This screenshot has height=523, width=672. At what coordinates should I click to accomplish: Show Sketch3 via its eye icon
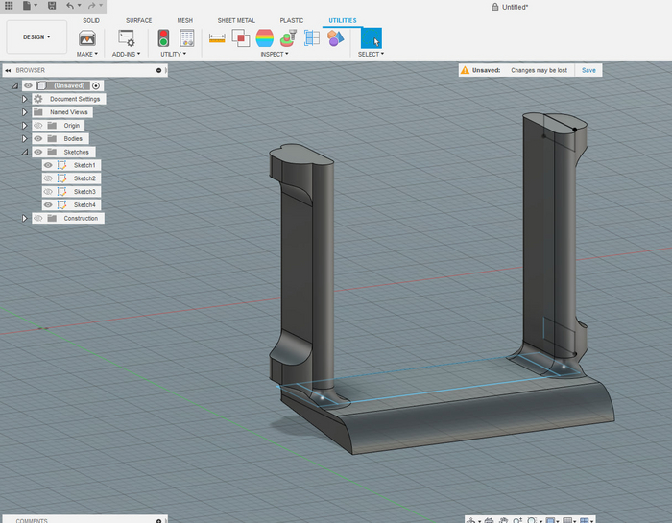click(x=48, y=192)
